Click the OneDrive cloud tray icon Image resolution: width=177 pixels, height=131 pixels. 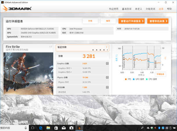point(148,128)
